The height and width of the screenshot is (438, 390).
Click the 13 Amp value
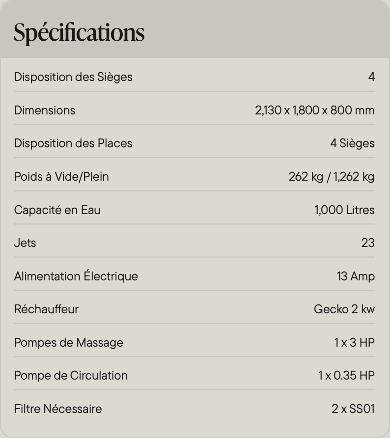pos(356,276)
